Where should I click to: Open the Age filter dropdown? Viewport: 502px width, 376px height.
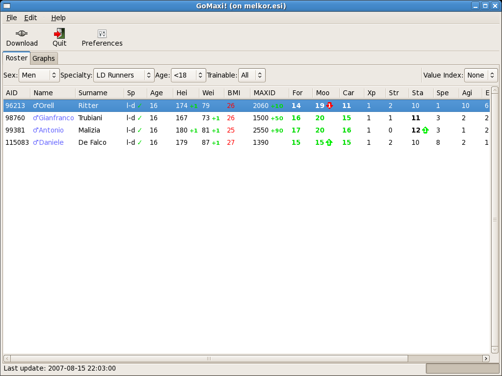click(188, 75)
